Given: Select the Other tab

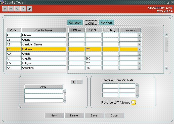Looking at the screenshot, I should 91,23.
